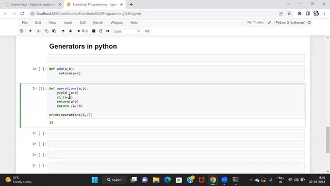Click the empty cell below the heading
330x186 pixels.
[176, 58]
